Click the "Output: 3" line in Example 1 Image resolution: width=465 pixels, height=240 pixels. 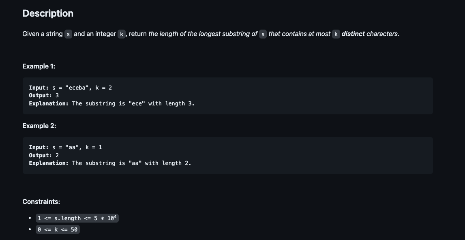[44, 95]
